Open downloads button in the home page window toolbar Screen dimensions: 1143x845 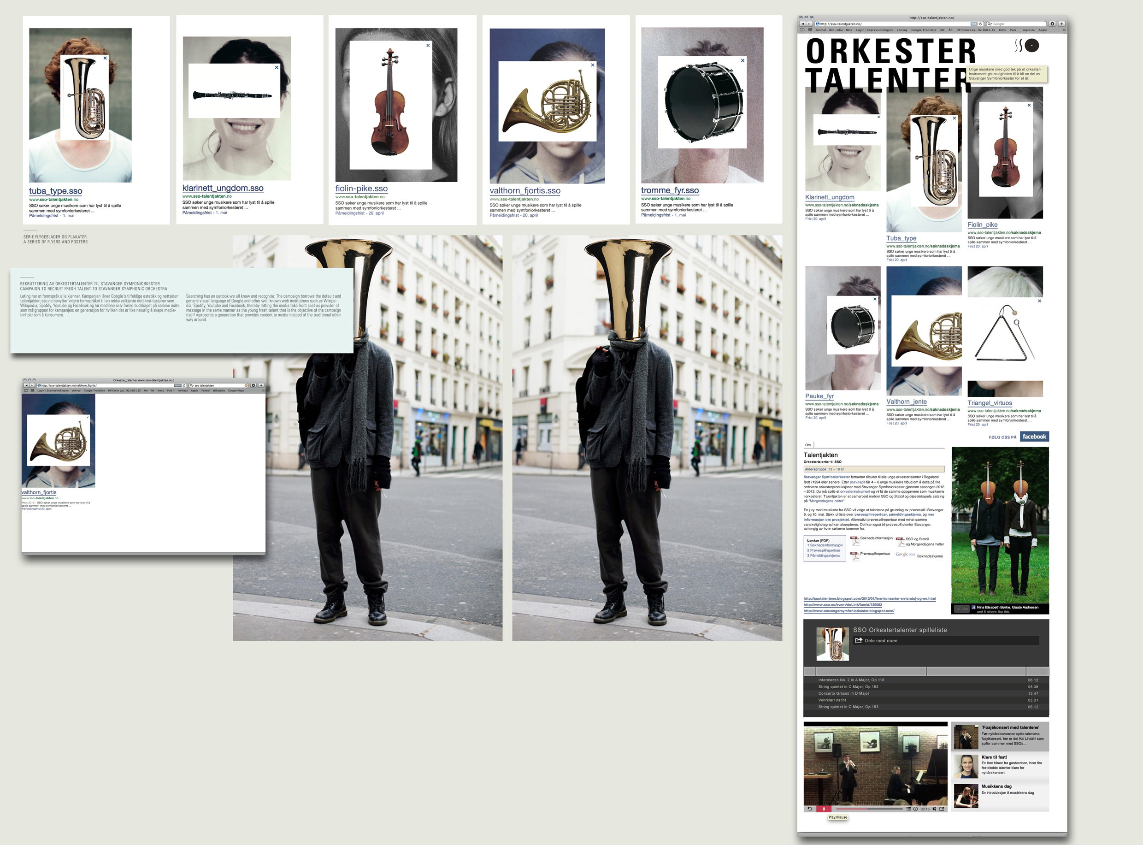click(x=1052, y=24)
